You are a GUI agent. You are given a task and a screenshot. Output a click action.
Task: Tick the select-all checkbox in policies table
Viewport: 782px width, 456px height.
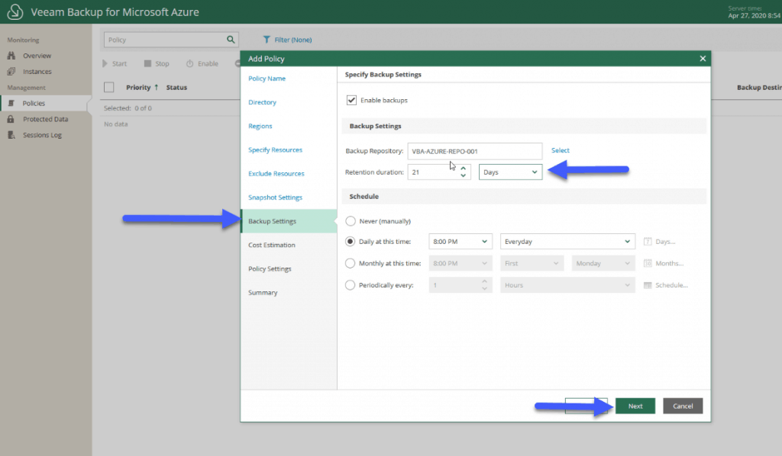click(108, 87)
